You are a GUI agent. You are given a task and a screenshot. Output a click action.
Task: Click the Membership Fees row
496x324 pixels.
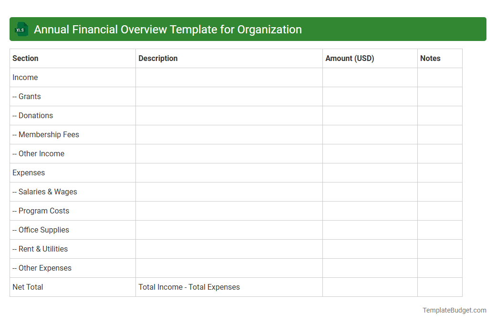45,134
